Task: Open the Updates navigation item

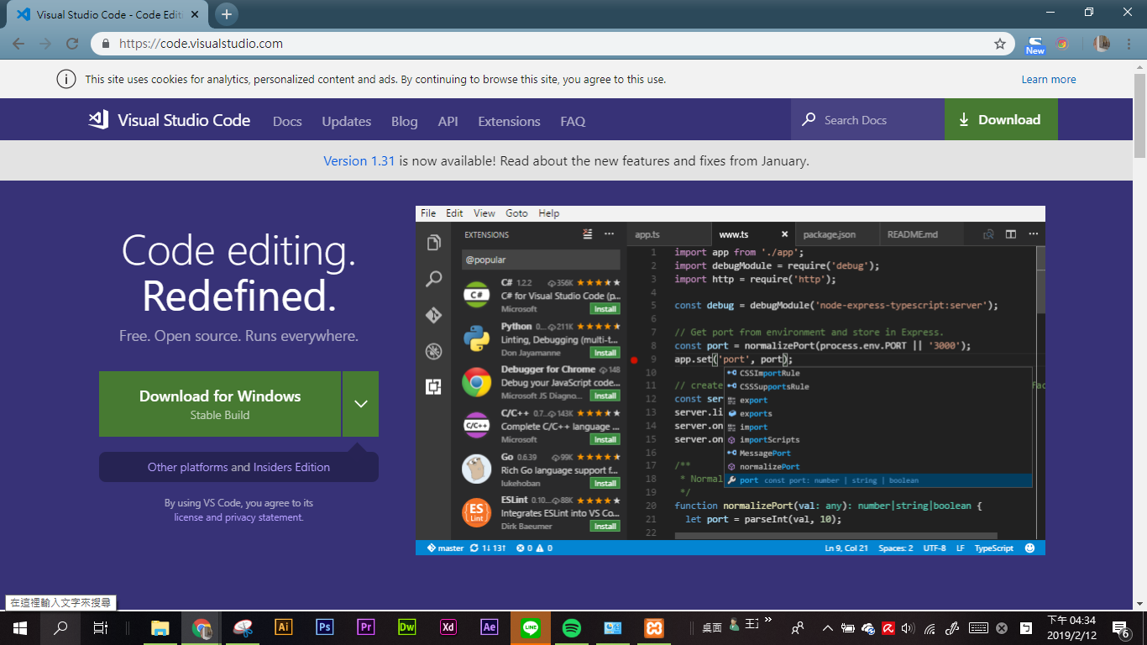Action: click(x=347, y=121)
